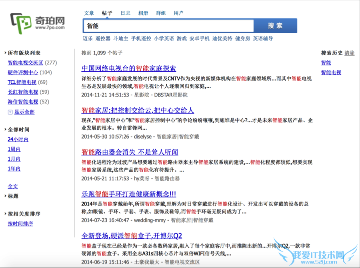Click the 奇珀网 site logo
The width and height of the screenshot is (360, 268).
coord(38,22)
